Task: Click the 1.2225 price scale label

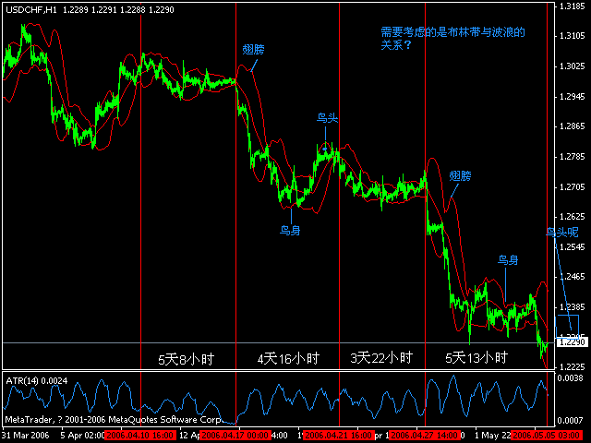Action: (x=573, y=366)
